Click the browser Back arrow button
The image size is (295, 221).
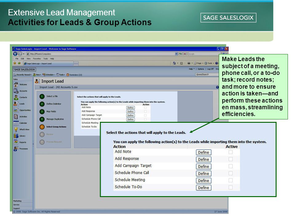click(x=15, y=54)
